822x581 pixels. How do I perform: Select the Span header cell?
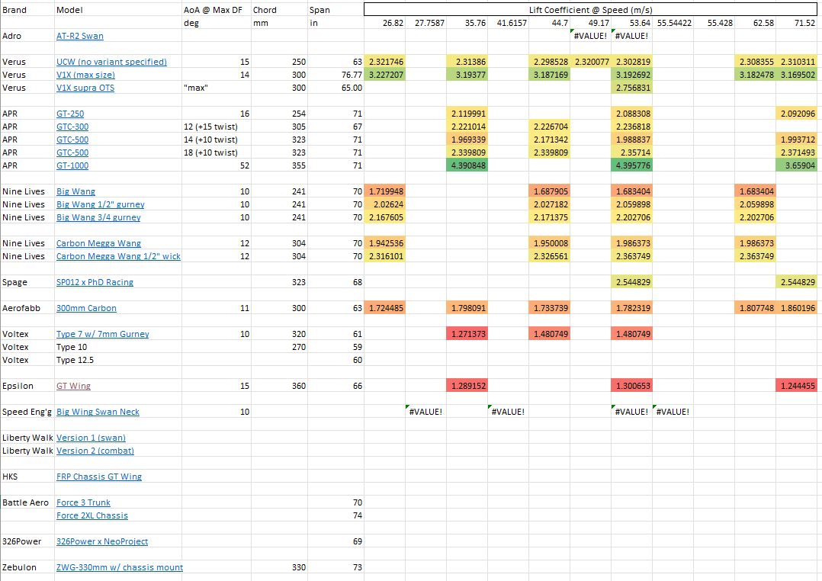point(335,10)
